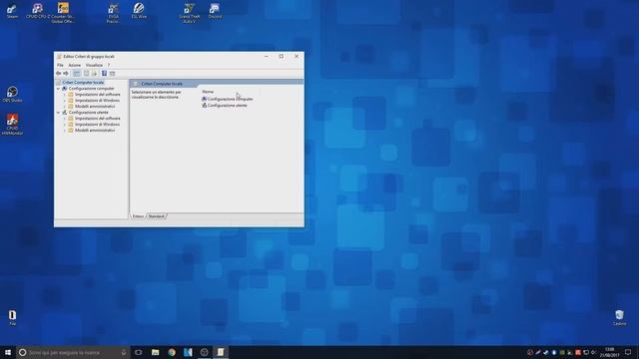Click the Nome column header
The width and height of the screenshot is (639, 359).
point(208,92)
